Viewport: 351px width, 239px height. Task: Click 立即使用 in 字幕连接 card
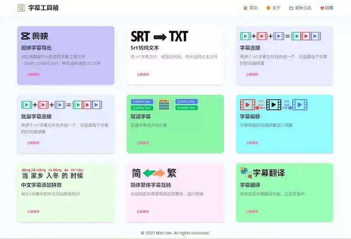click(252, 74)
